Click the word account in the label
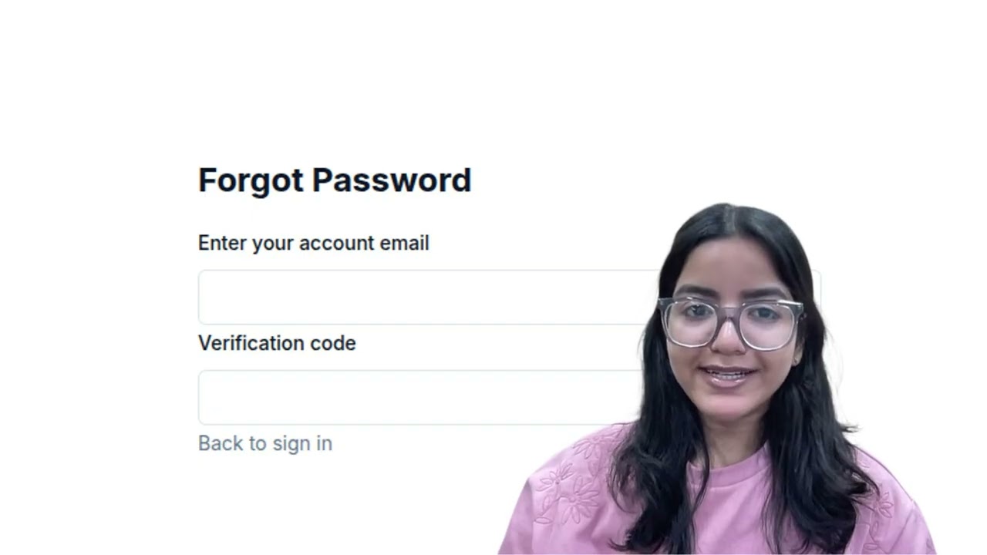 click(x=337, y=244)
